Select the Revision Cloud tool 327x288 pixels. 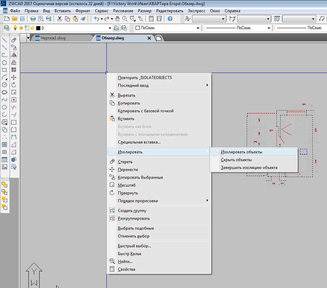(x=4, y=92)
